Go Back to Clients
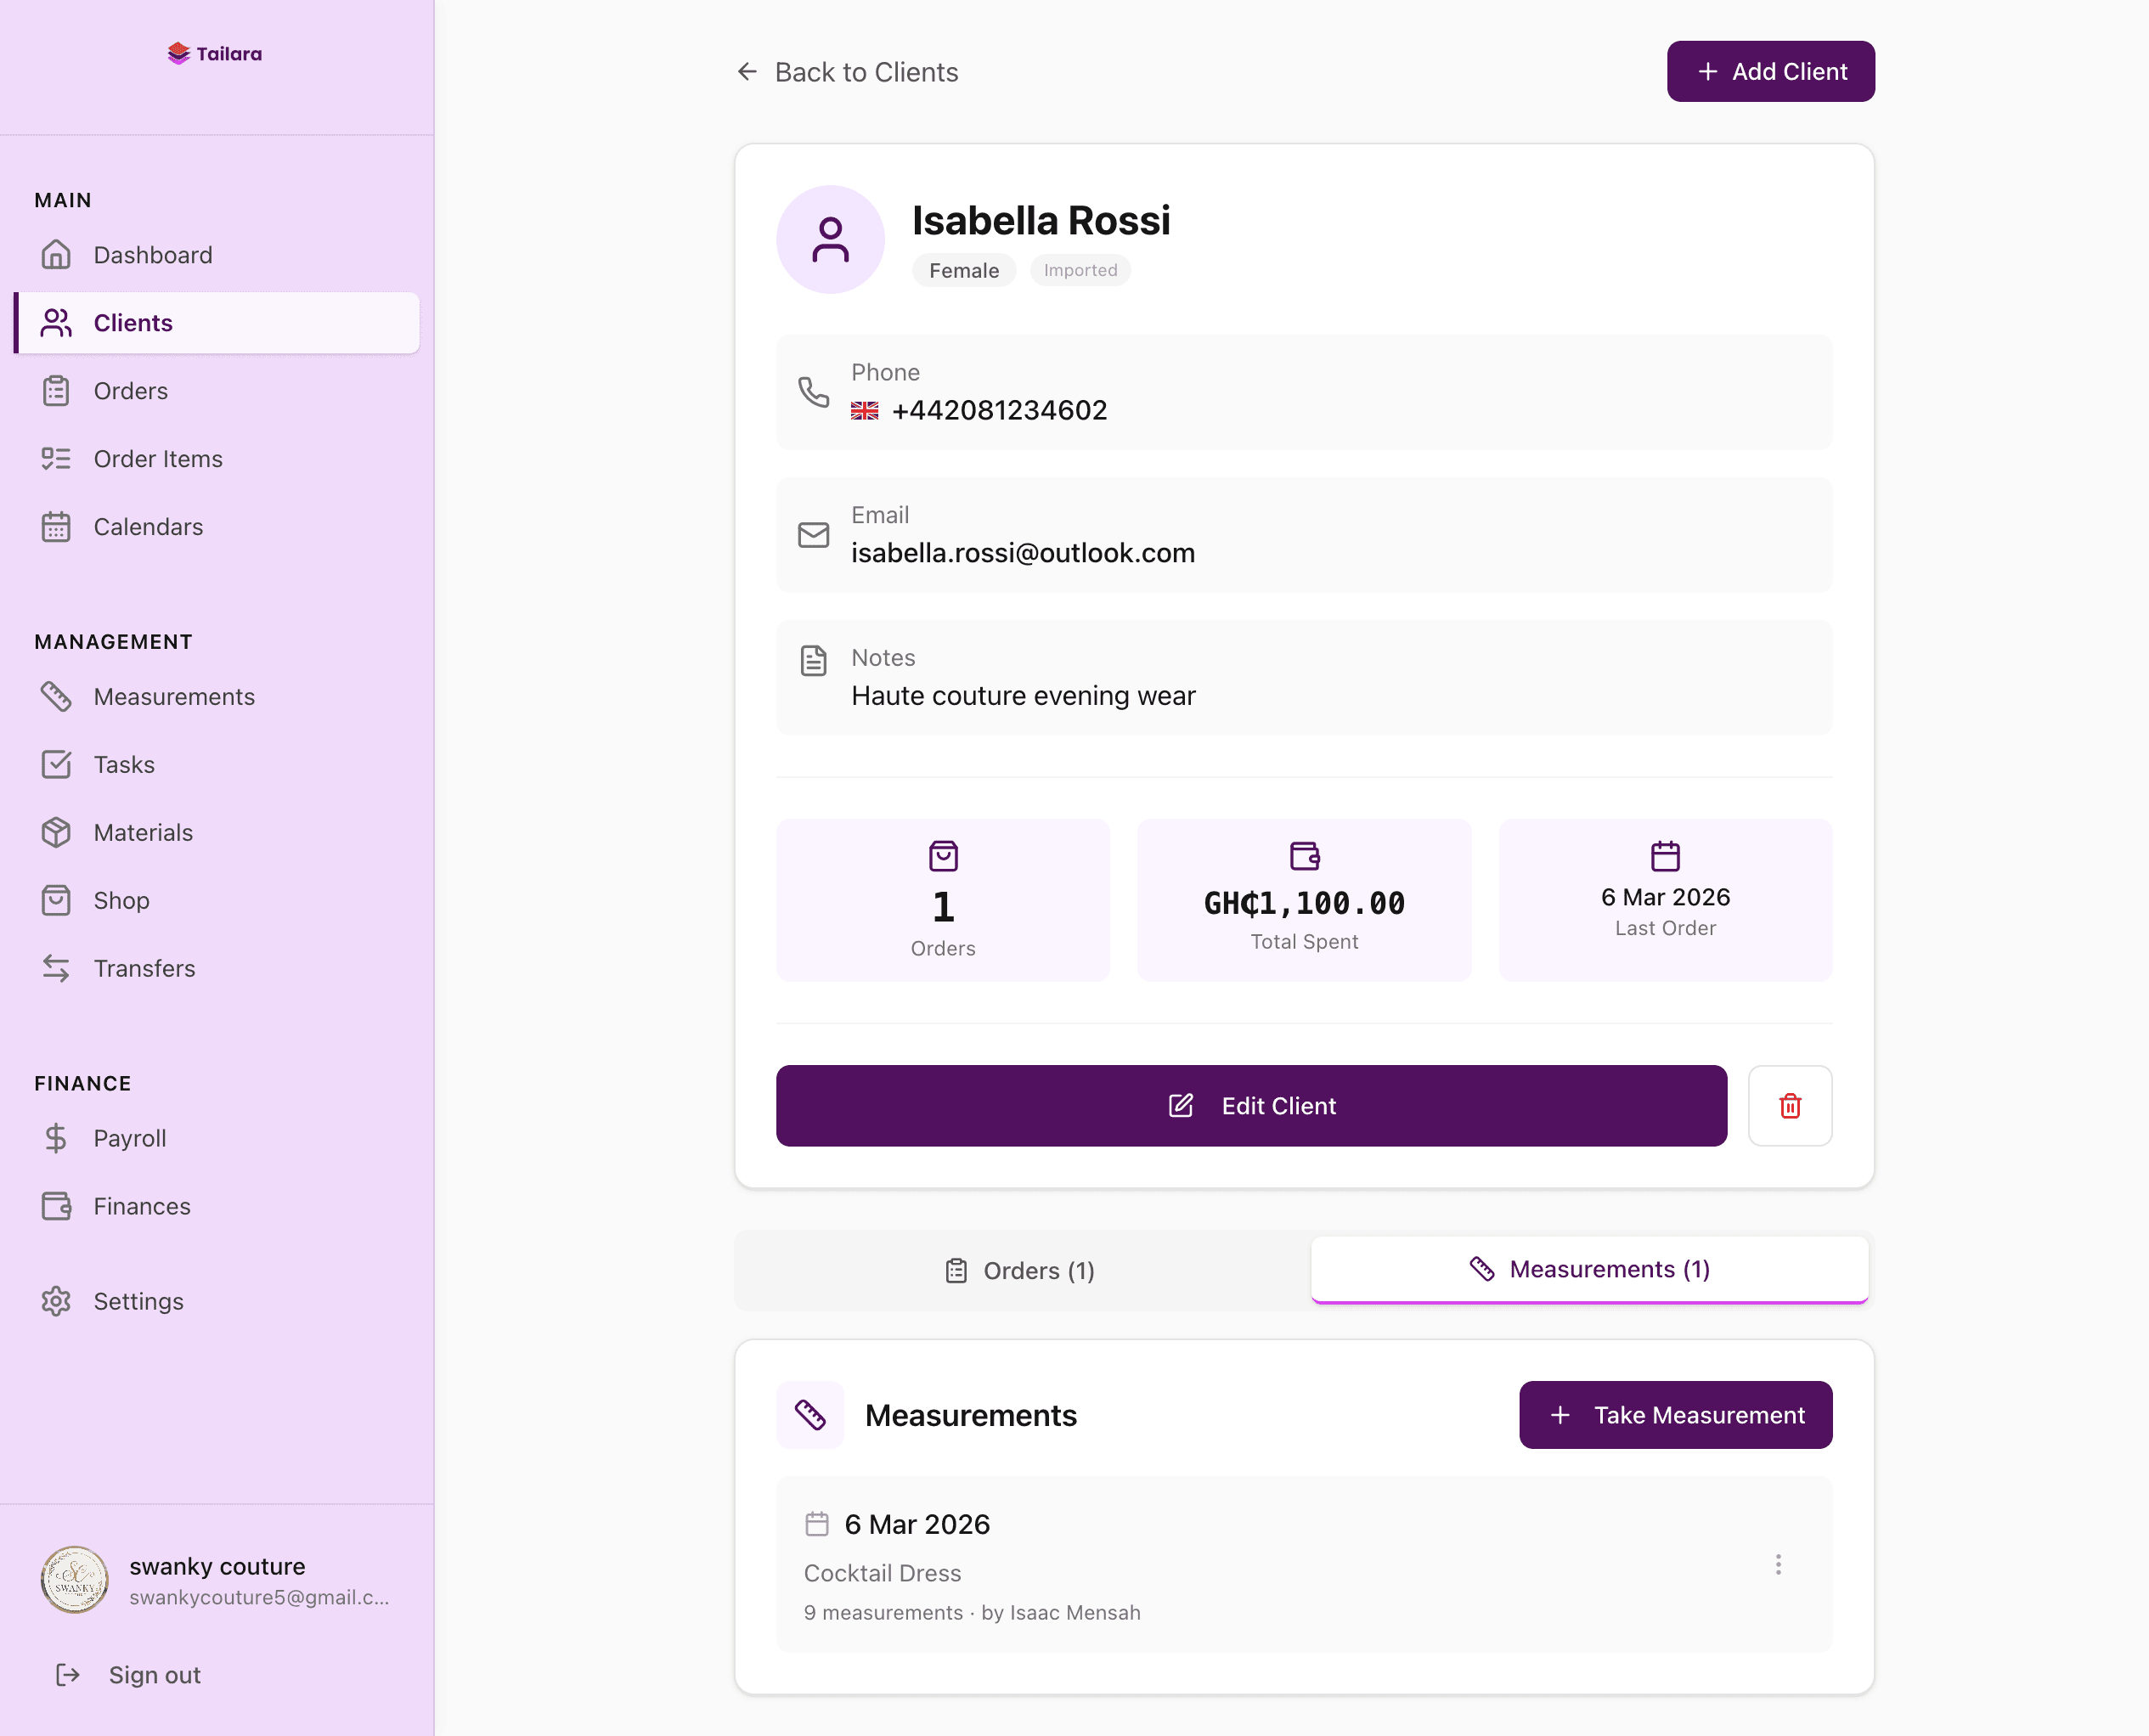Viewport: 2149px width, 1736px height. 846,72
